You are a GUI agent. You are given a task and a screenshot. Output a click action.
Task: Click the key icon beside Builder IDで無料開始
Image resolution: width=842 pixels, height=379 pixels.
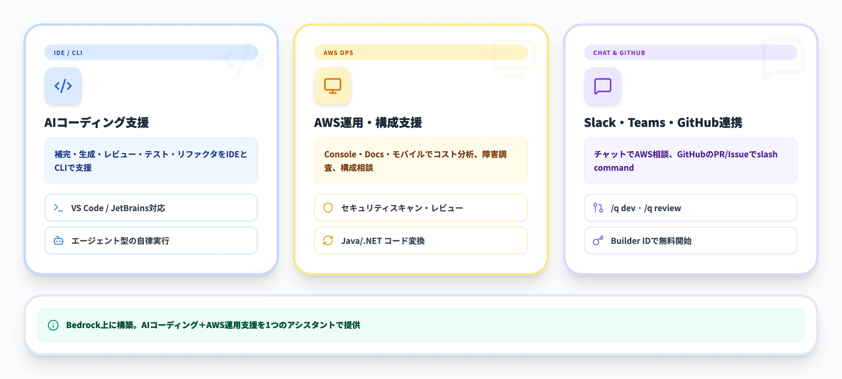[598, 241]
